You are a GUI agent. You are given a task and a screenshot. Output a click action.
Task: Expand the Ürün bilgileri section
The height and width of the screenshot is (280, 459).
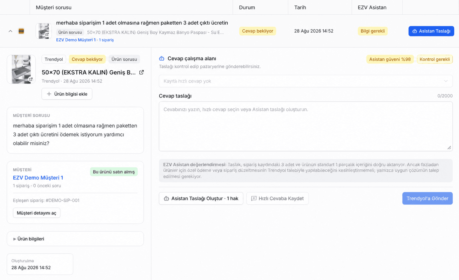(75, 239)
